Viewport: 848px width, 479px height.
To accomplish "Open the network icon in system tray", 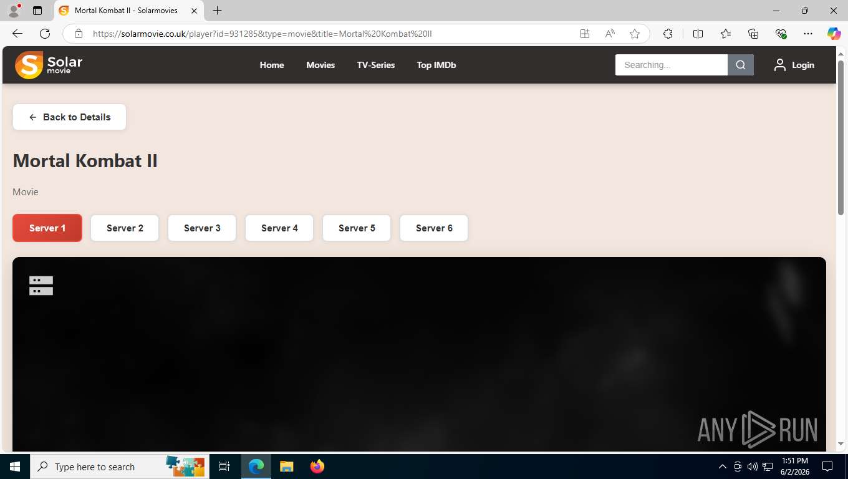I will point(768,467).
